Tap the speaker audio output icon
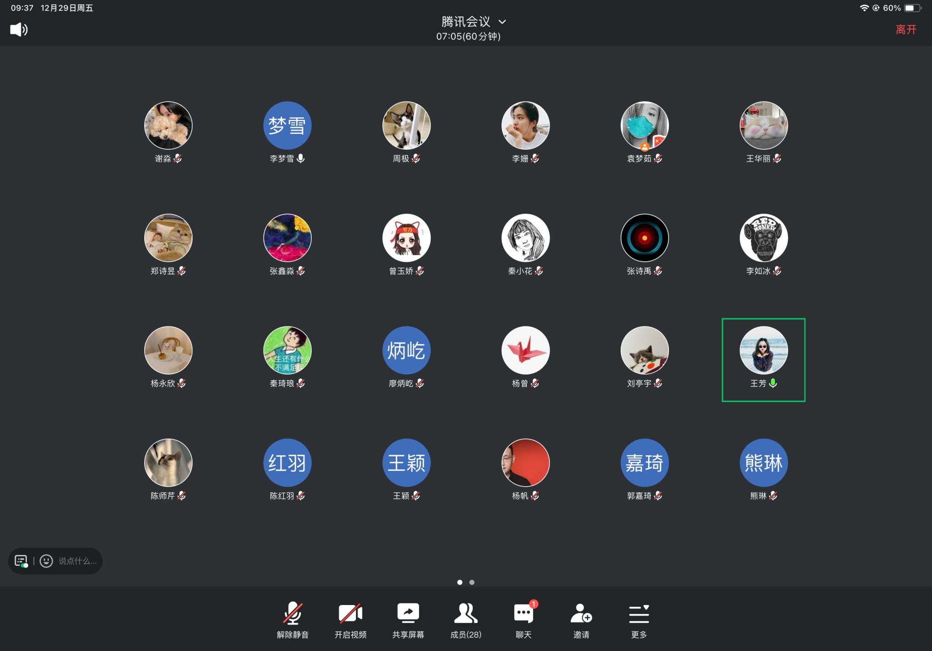This screenshot has width=932, height=651. point(19,30)
